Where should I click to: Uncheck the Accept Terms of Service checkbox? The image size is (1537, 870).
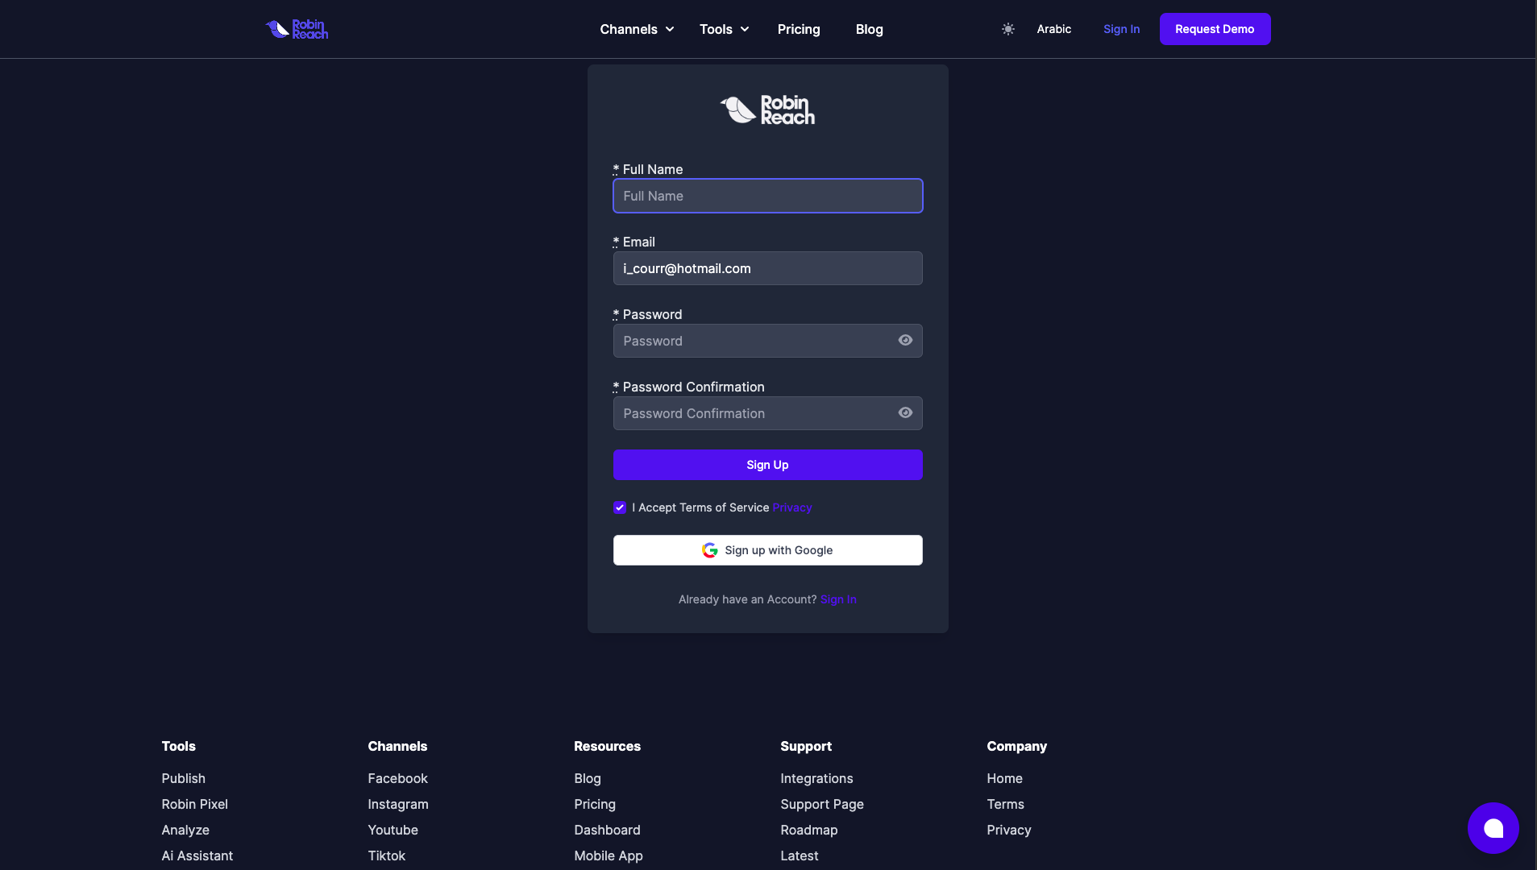(620, 507)
